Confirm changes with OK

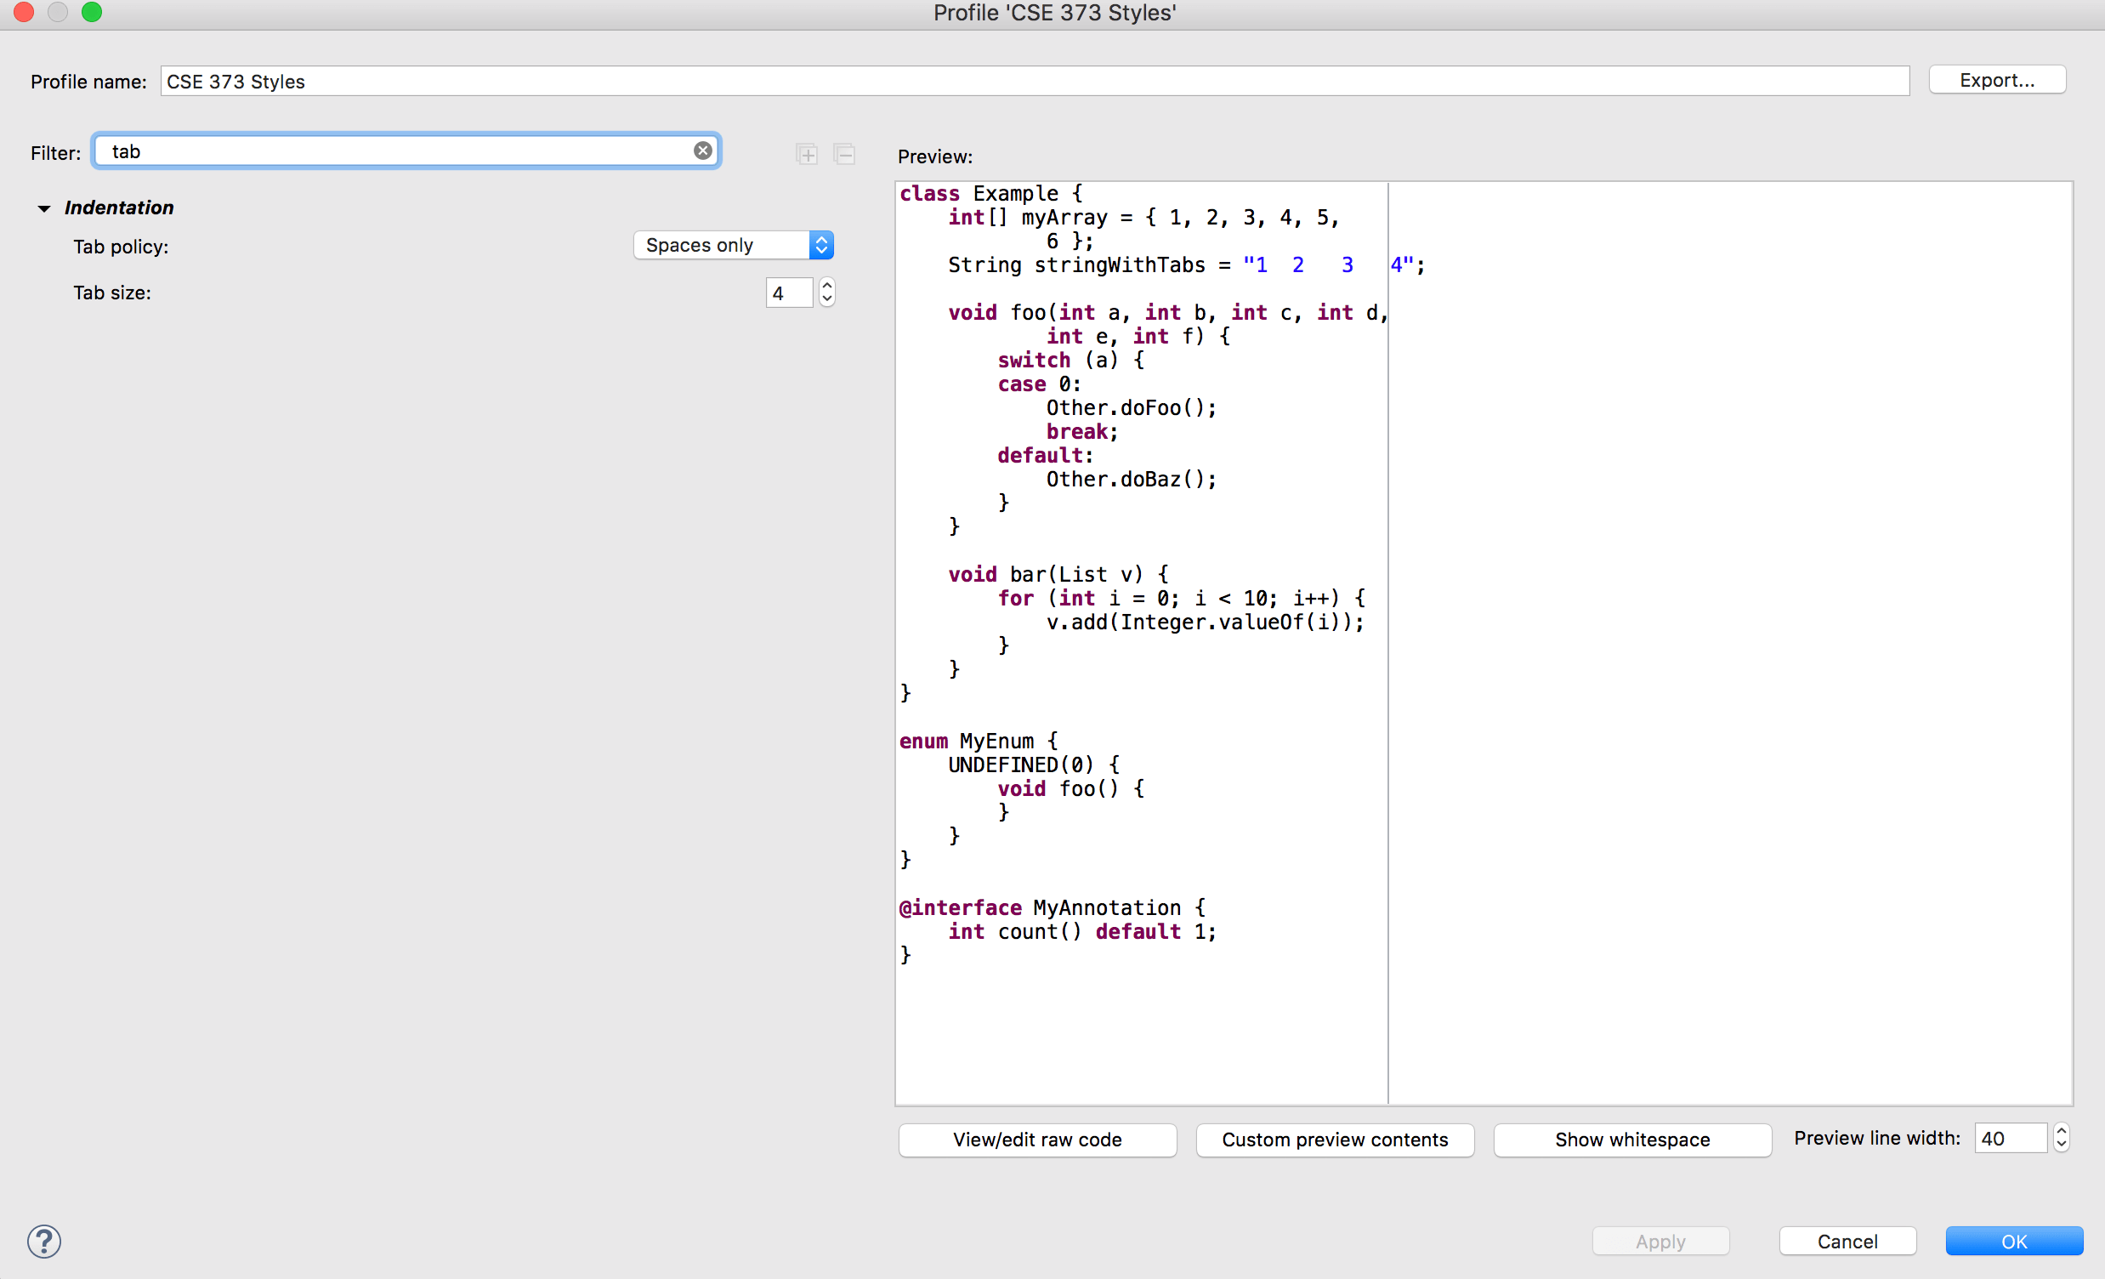click(2014, 1241)
